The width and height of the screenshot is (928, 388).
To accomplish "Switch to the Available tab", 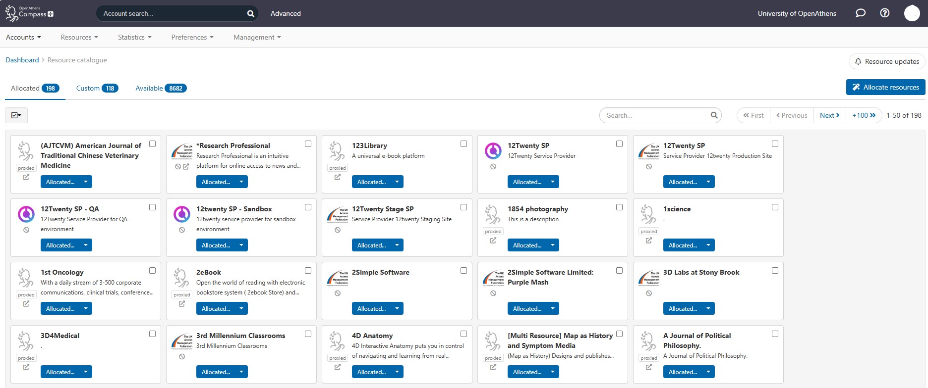I will (161, 88).
